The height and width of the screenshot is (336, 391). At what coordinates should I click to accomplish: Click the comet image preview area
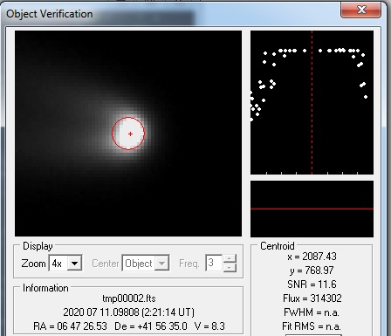[x=128, y=134]
